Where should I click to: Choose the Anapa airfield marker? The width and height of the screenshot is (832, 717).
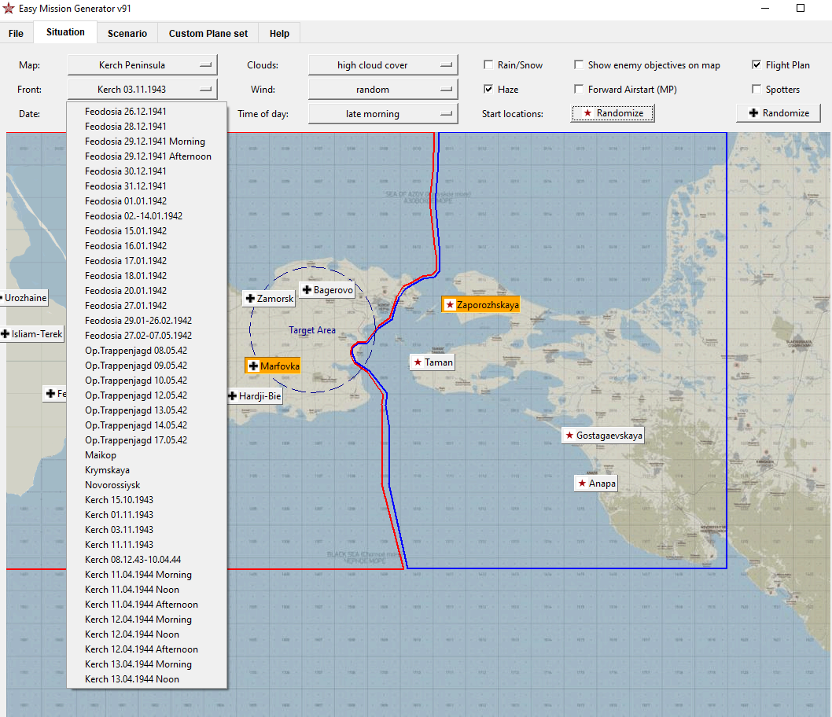tap(596, 484)
